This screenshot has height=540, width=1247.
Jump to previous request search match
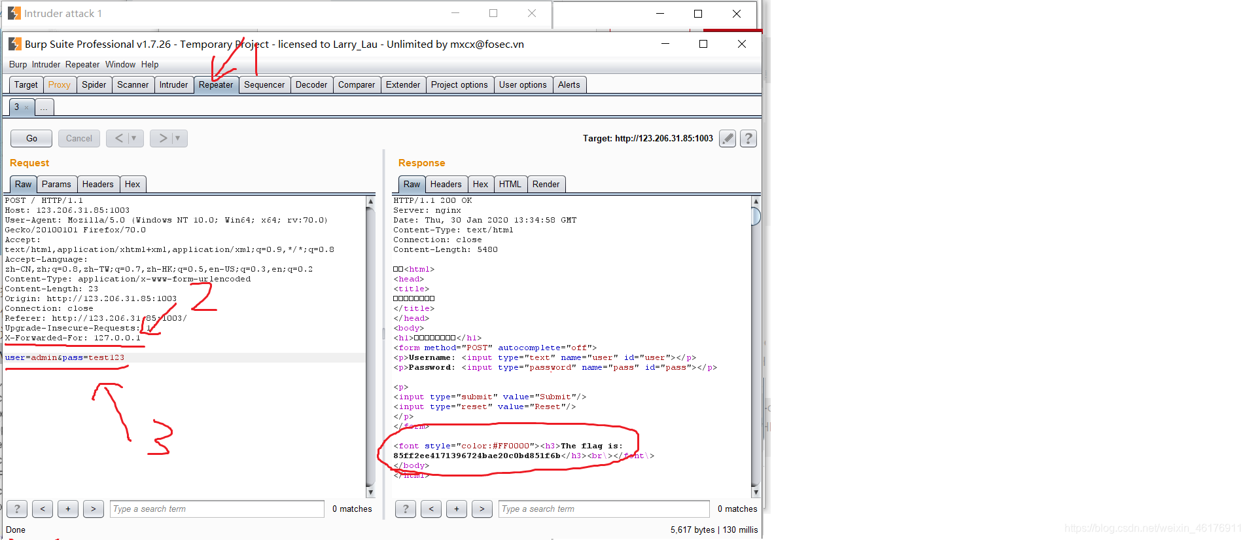[43, 509]
